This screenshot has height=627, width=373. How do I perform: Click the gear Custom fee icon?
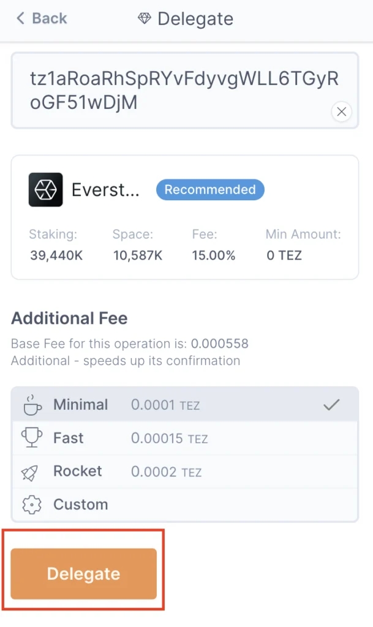[32, 505]
